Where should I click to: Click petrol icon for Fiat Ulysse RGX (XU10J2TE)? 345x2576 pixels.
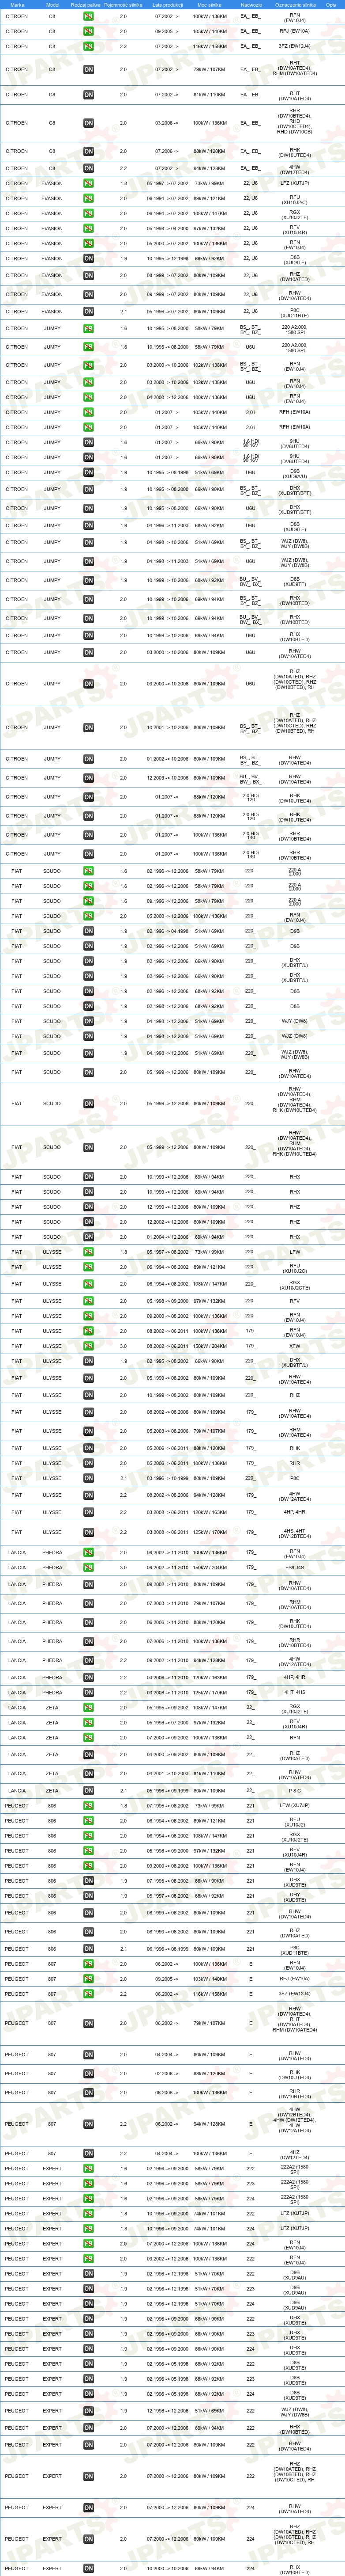click(x=89, y=1284)
